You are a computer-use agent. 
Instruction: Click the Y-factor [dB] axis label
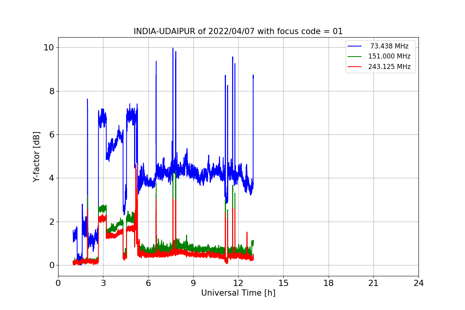[x=36, y=157]
